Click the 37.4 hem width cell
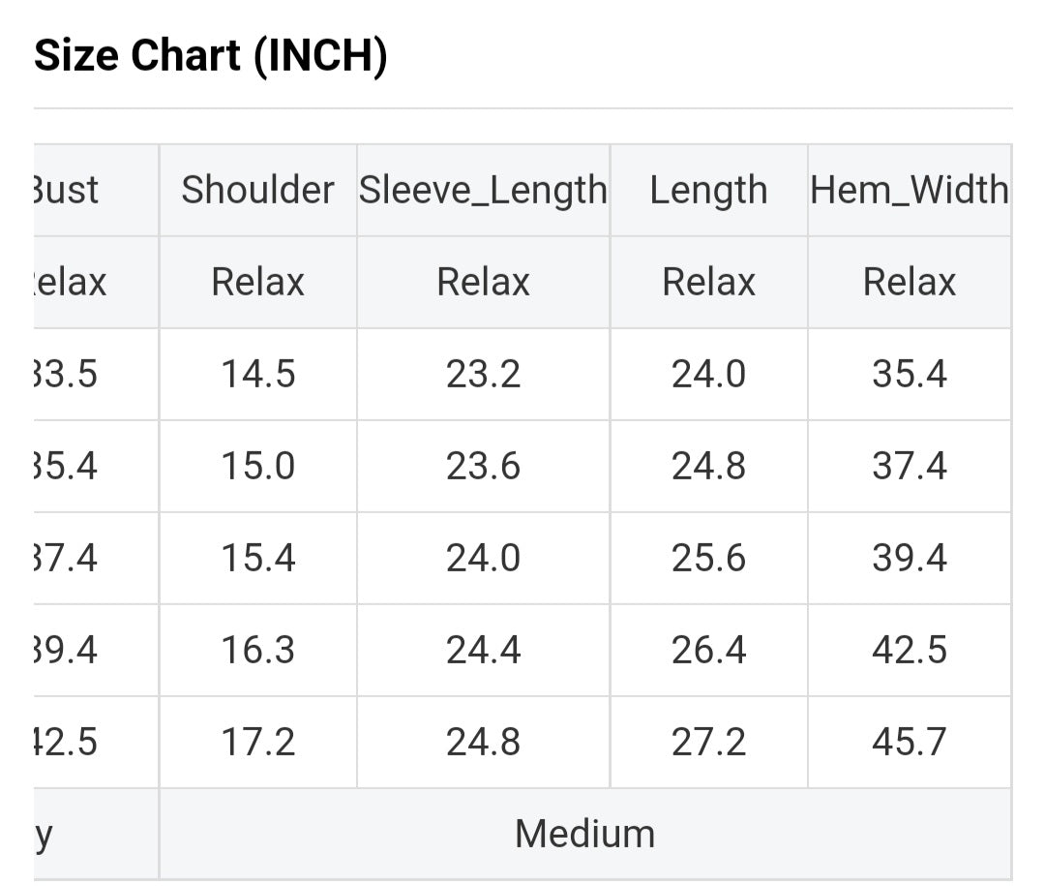This screenshot has height=886, width=1045. (x=909, y=466)
